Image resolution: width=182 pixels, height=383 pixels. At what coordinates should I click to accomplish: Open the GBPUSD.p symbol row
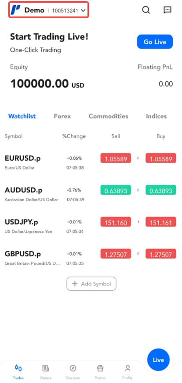click(x=91, y=257)
